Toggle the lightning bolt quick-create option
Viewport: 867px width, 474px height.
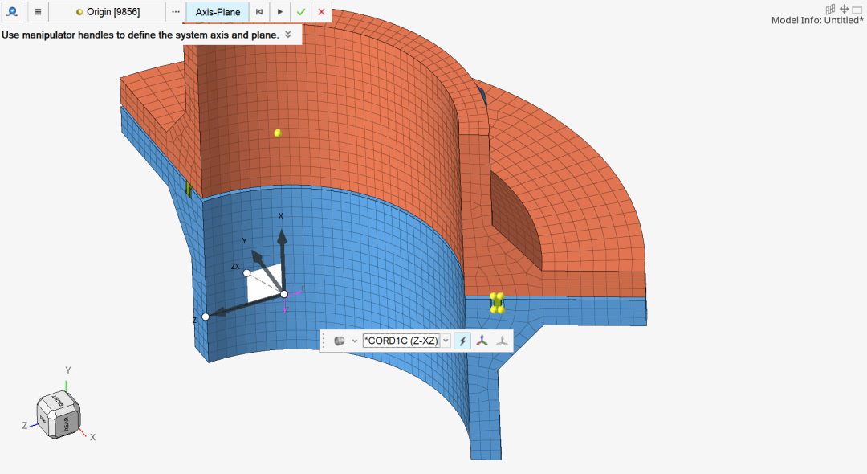[x=462, y=341]
